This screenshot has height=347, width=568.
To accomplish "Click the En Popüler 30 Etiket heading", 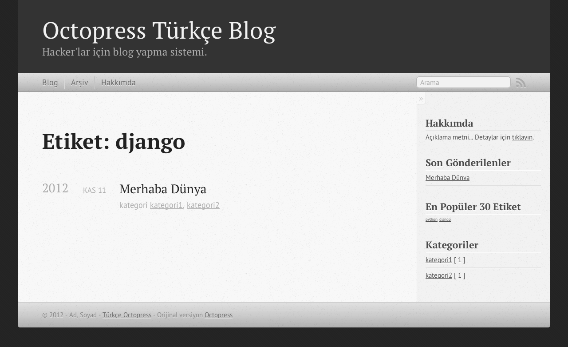I will [x=473, y=207].
